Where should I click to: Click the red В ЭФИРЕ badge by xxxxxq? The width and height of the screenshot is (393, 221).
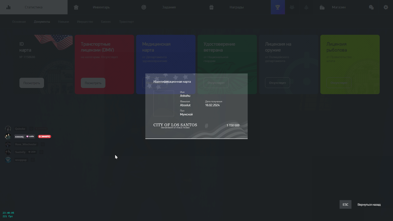point(45,136)
